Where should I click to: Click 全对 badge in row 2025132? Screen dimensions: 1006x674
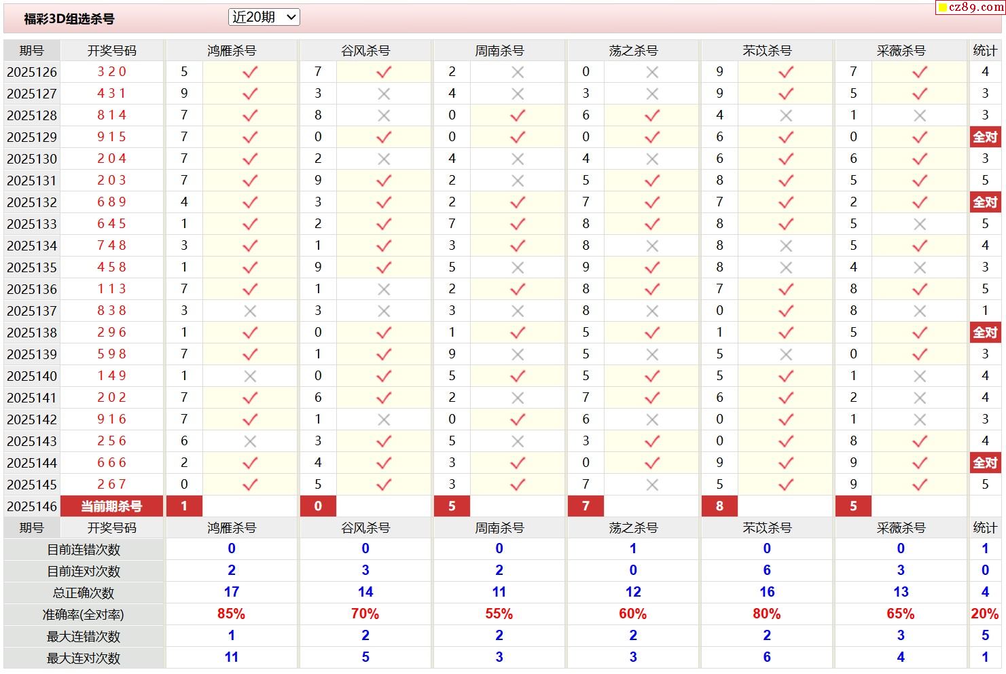coord(985,202)
